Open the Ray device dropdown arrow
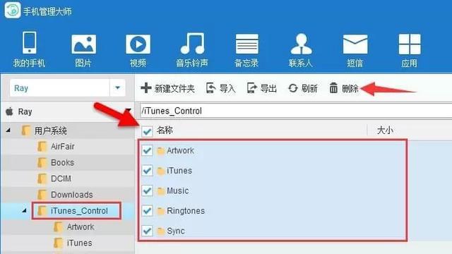The width and height of the screenshot is (452, 254). click(117, 87)
